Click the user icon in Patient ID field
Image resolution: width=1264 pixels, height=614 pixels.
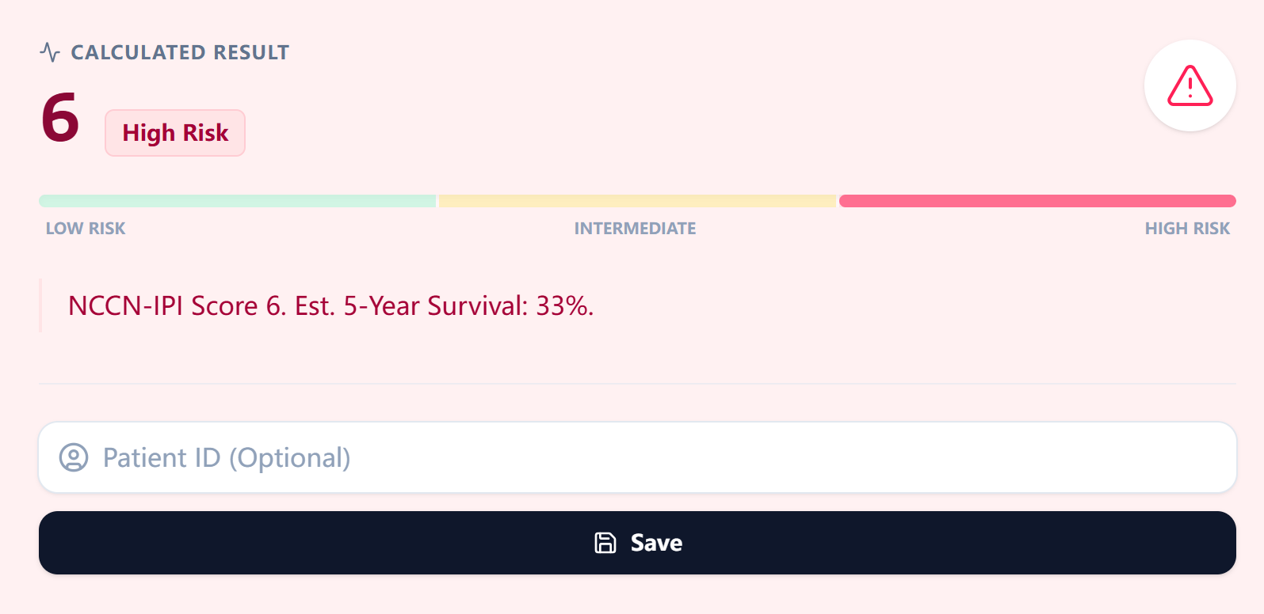click(x=74, y=457)
